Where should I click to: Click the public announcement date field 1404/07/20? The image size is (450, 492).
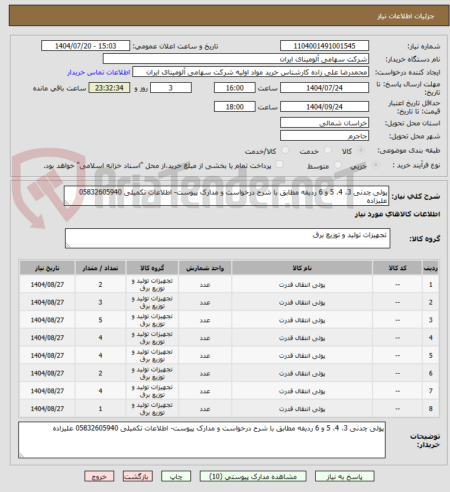(x=85, y=46)
